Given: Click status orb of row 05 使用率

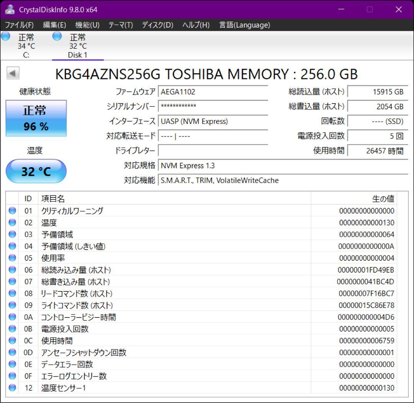Looking at the screenshot, I should [x=12, y=258].
